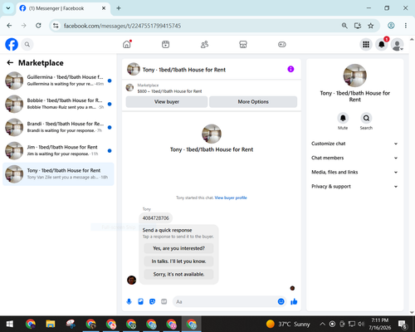This screenshot has height=332, width=415.
Task: Click Chrome back navigation arrow
Action: 9,26
